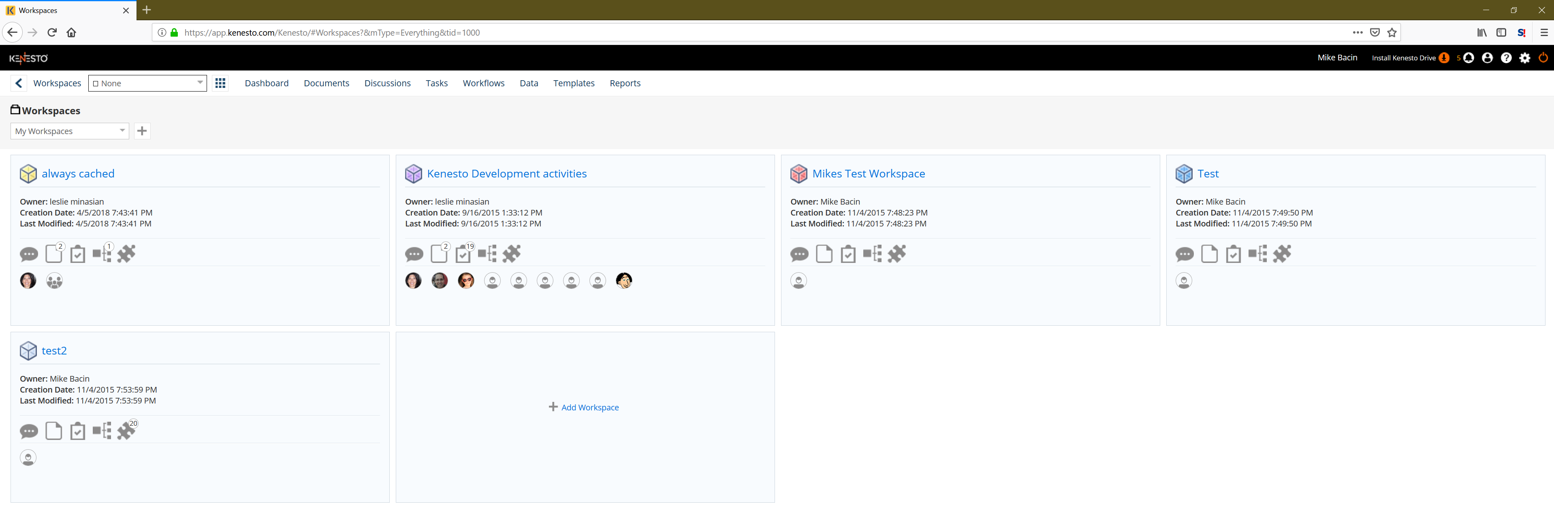Image resolution: width=1554 pixels, height=523 pixels.
Task: Open user profile icon in header
Action: tap(1488, 58)
